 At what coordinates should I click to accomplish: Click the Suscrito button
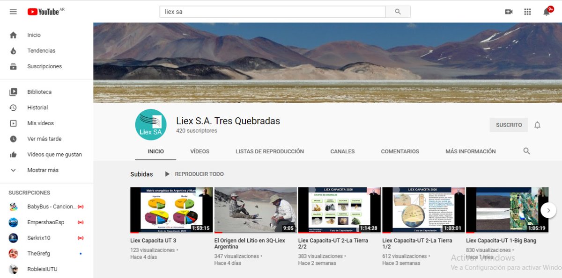coord(509,125)
